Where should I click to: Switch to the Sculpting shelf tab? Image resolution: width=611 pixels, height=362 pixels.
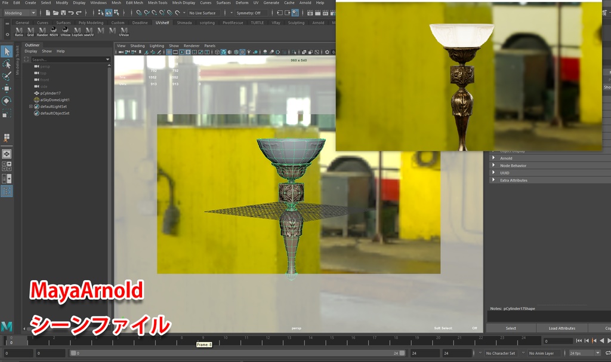click(296, 23)
